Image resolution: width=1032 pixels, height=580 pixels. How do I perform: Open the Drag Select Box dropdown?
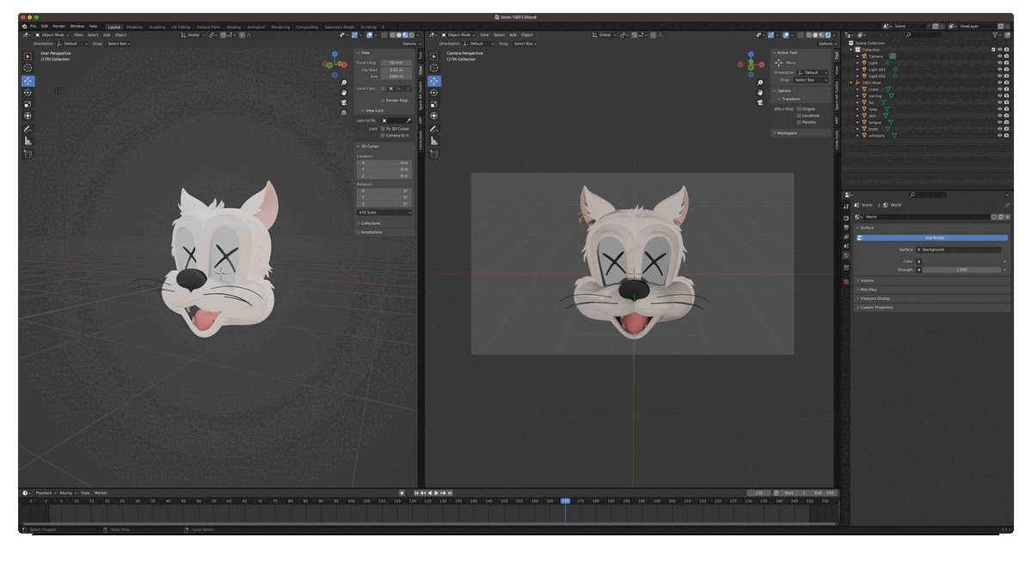[811, 80]
